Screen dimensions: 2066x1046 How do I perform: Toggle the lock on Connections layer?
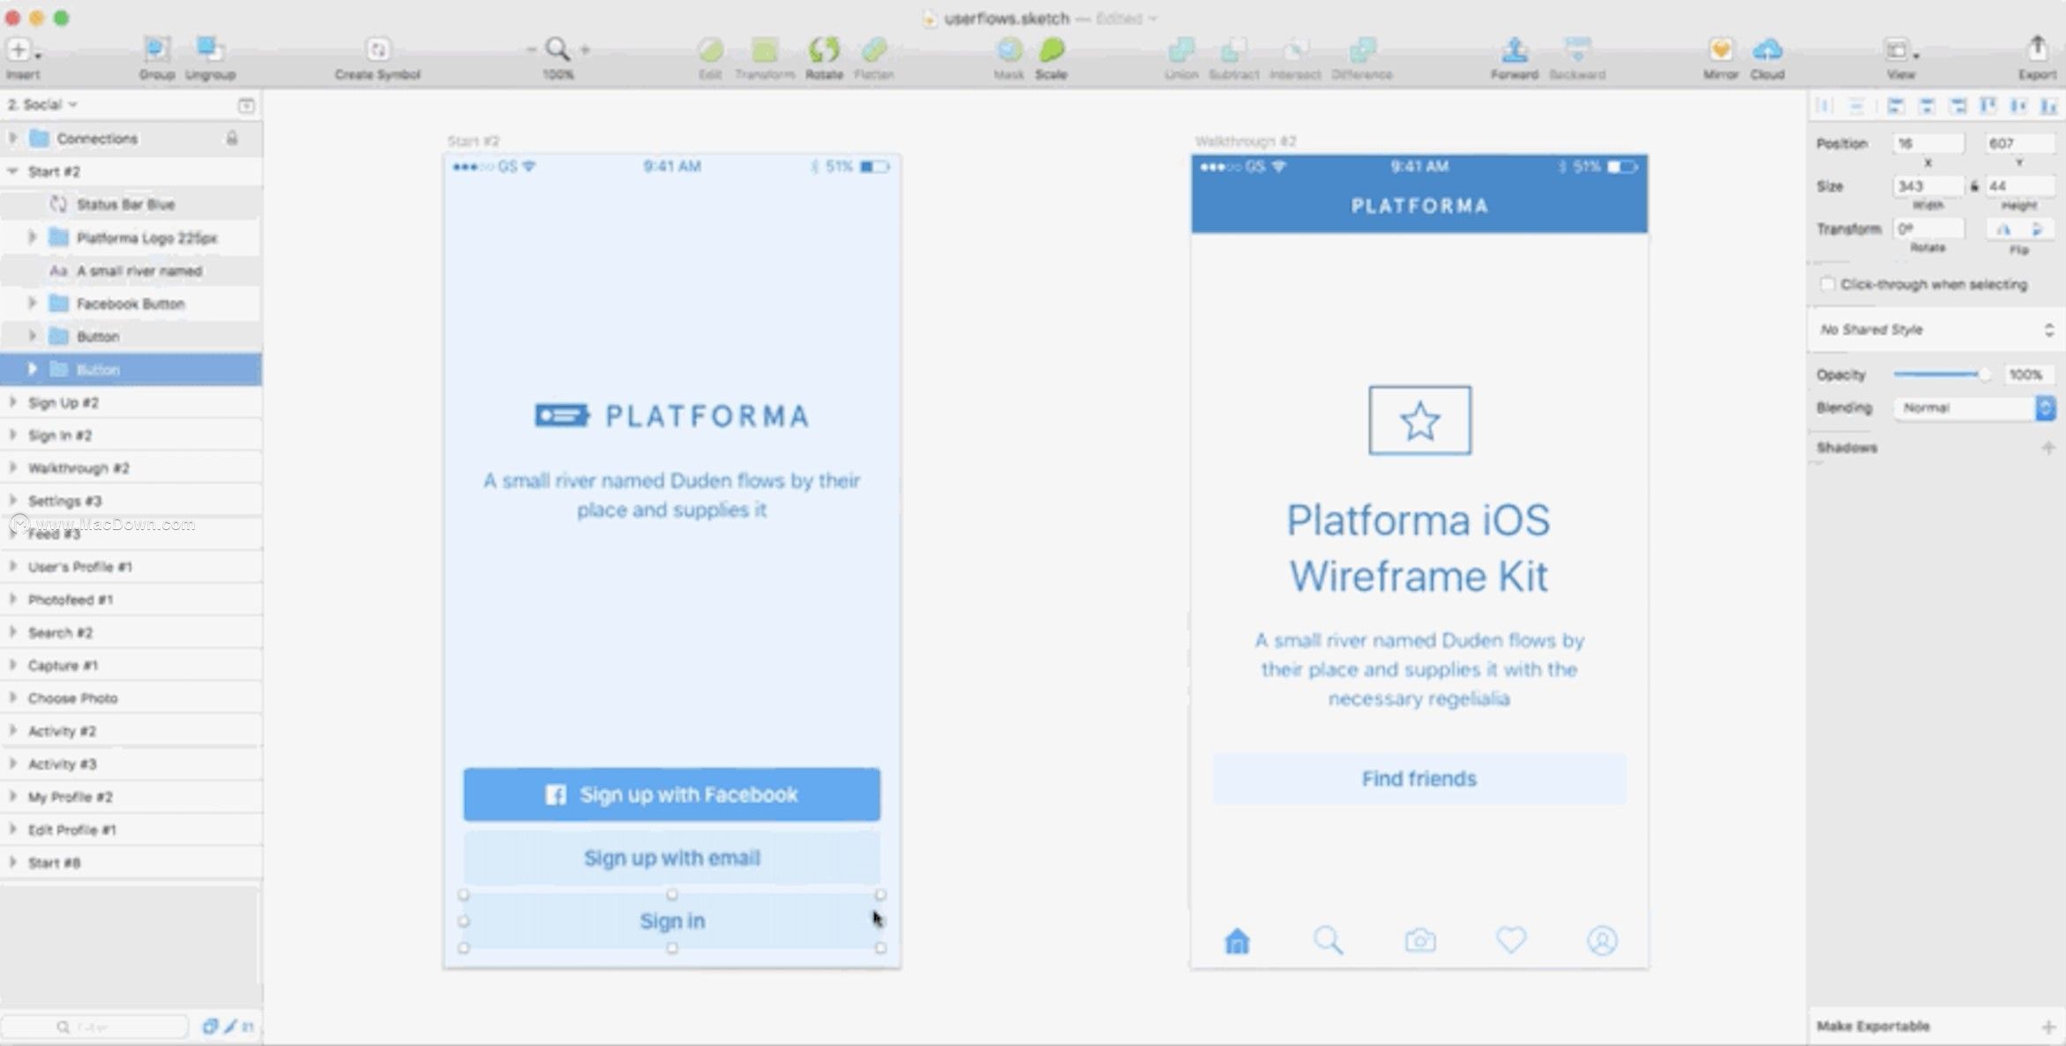[x=231, y=138]
